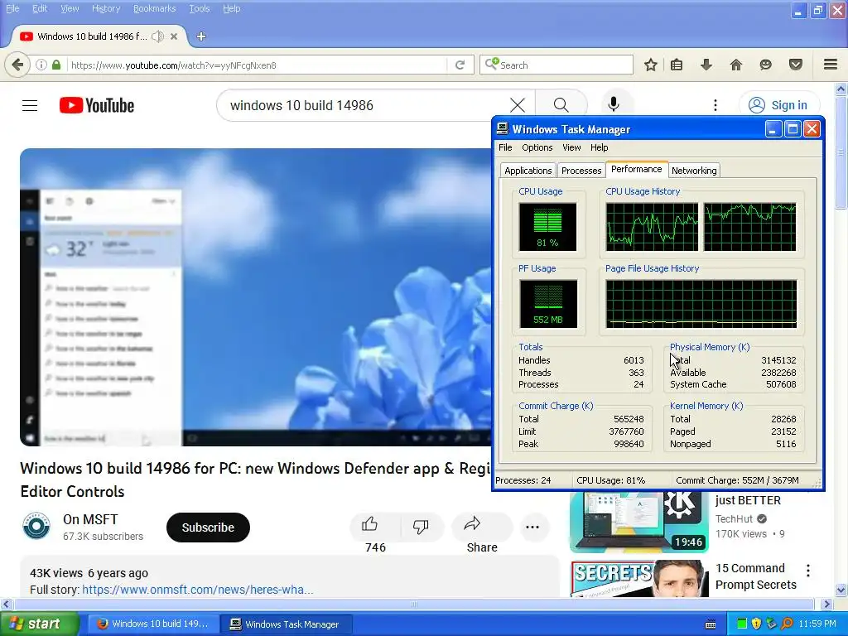
Task: Open the File menu in Firefox
Action: (12, 8)
